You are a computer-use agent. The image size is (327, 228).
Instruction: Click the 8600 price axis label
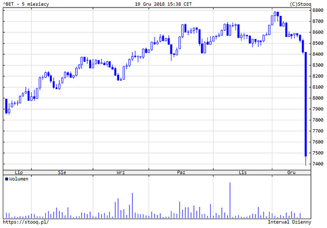(x=318, y=32)
